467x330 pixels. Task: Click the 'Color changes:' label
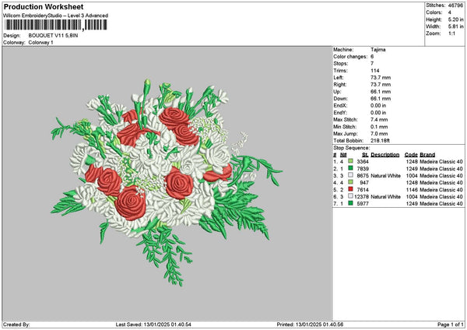350,57
